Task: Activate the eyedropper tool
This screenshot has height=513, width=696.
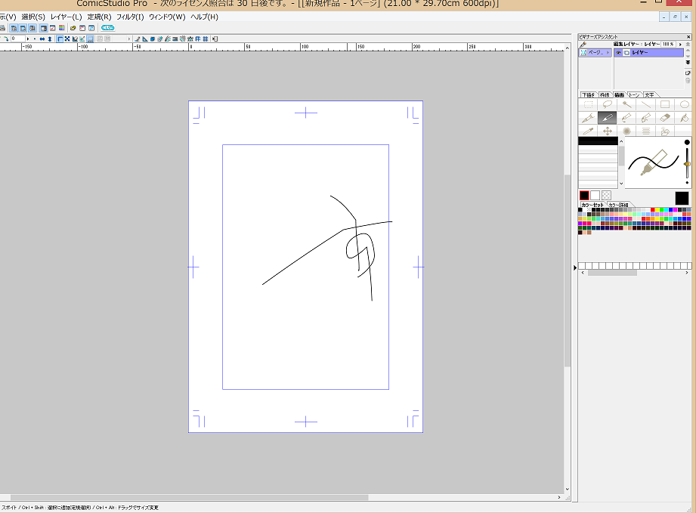Action: pos(588,131)
